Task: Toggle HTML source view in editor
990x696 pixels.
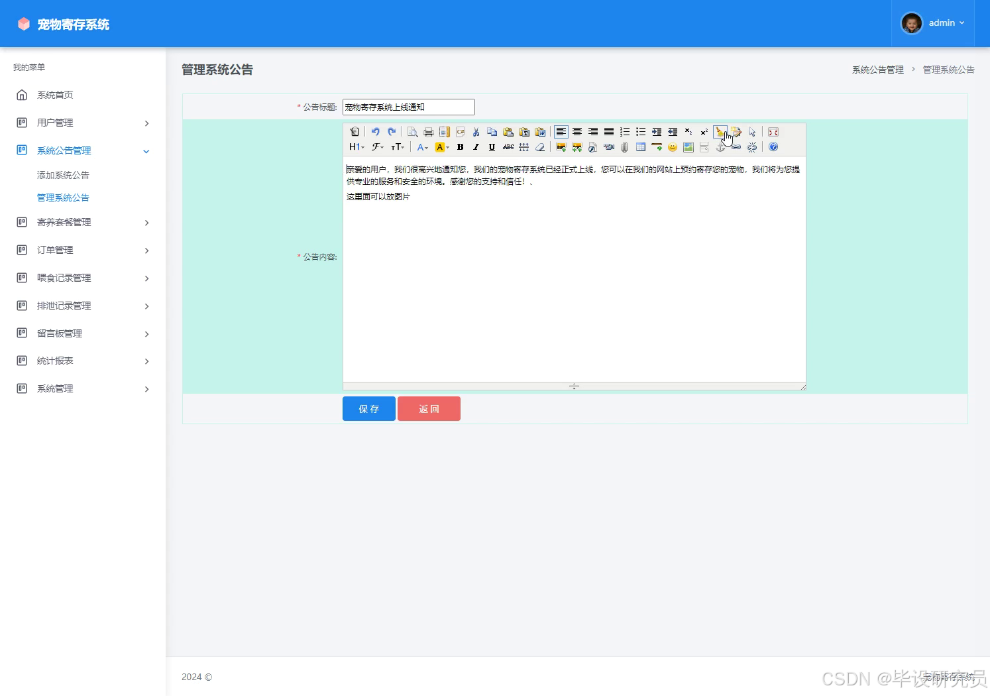Action: click(x=355, y=132)
